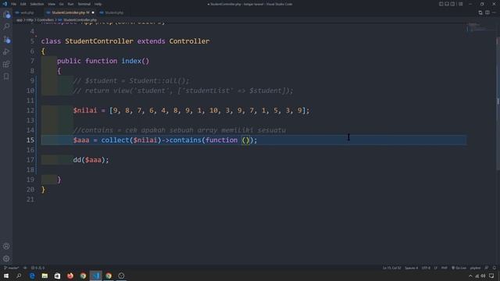The image size is (500, 281).
Task: Click 'index()' function name on line 7
Action: tap(135, 61)
